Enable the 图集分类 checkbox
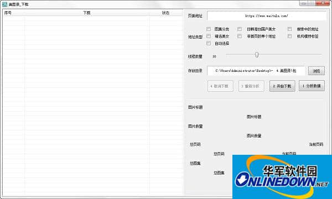This screenshot has height=199, width=332. (x=209, y=29)
